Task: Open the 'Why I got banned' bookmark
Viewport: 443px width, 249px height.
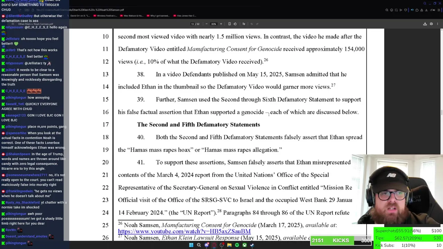Action: 158,16
